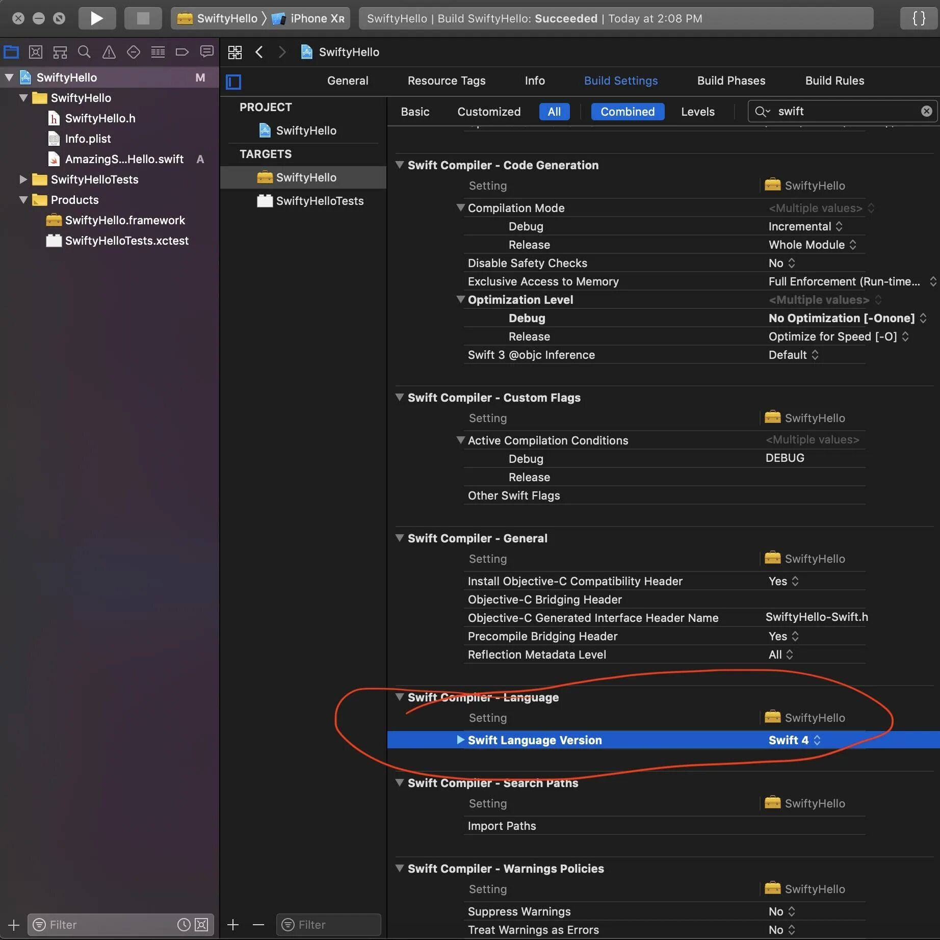
Task: Clear the swift search field
Action: pos(926,111)
